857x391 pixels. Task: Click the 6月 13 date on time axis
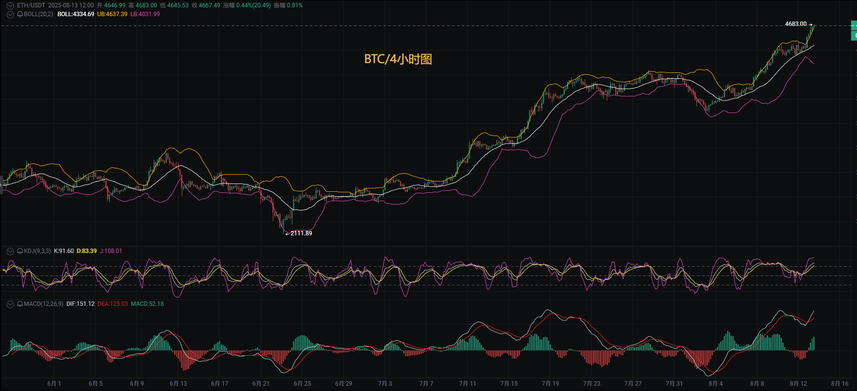(x=178, y=384)
